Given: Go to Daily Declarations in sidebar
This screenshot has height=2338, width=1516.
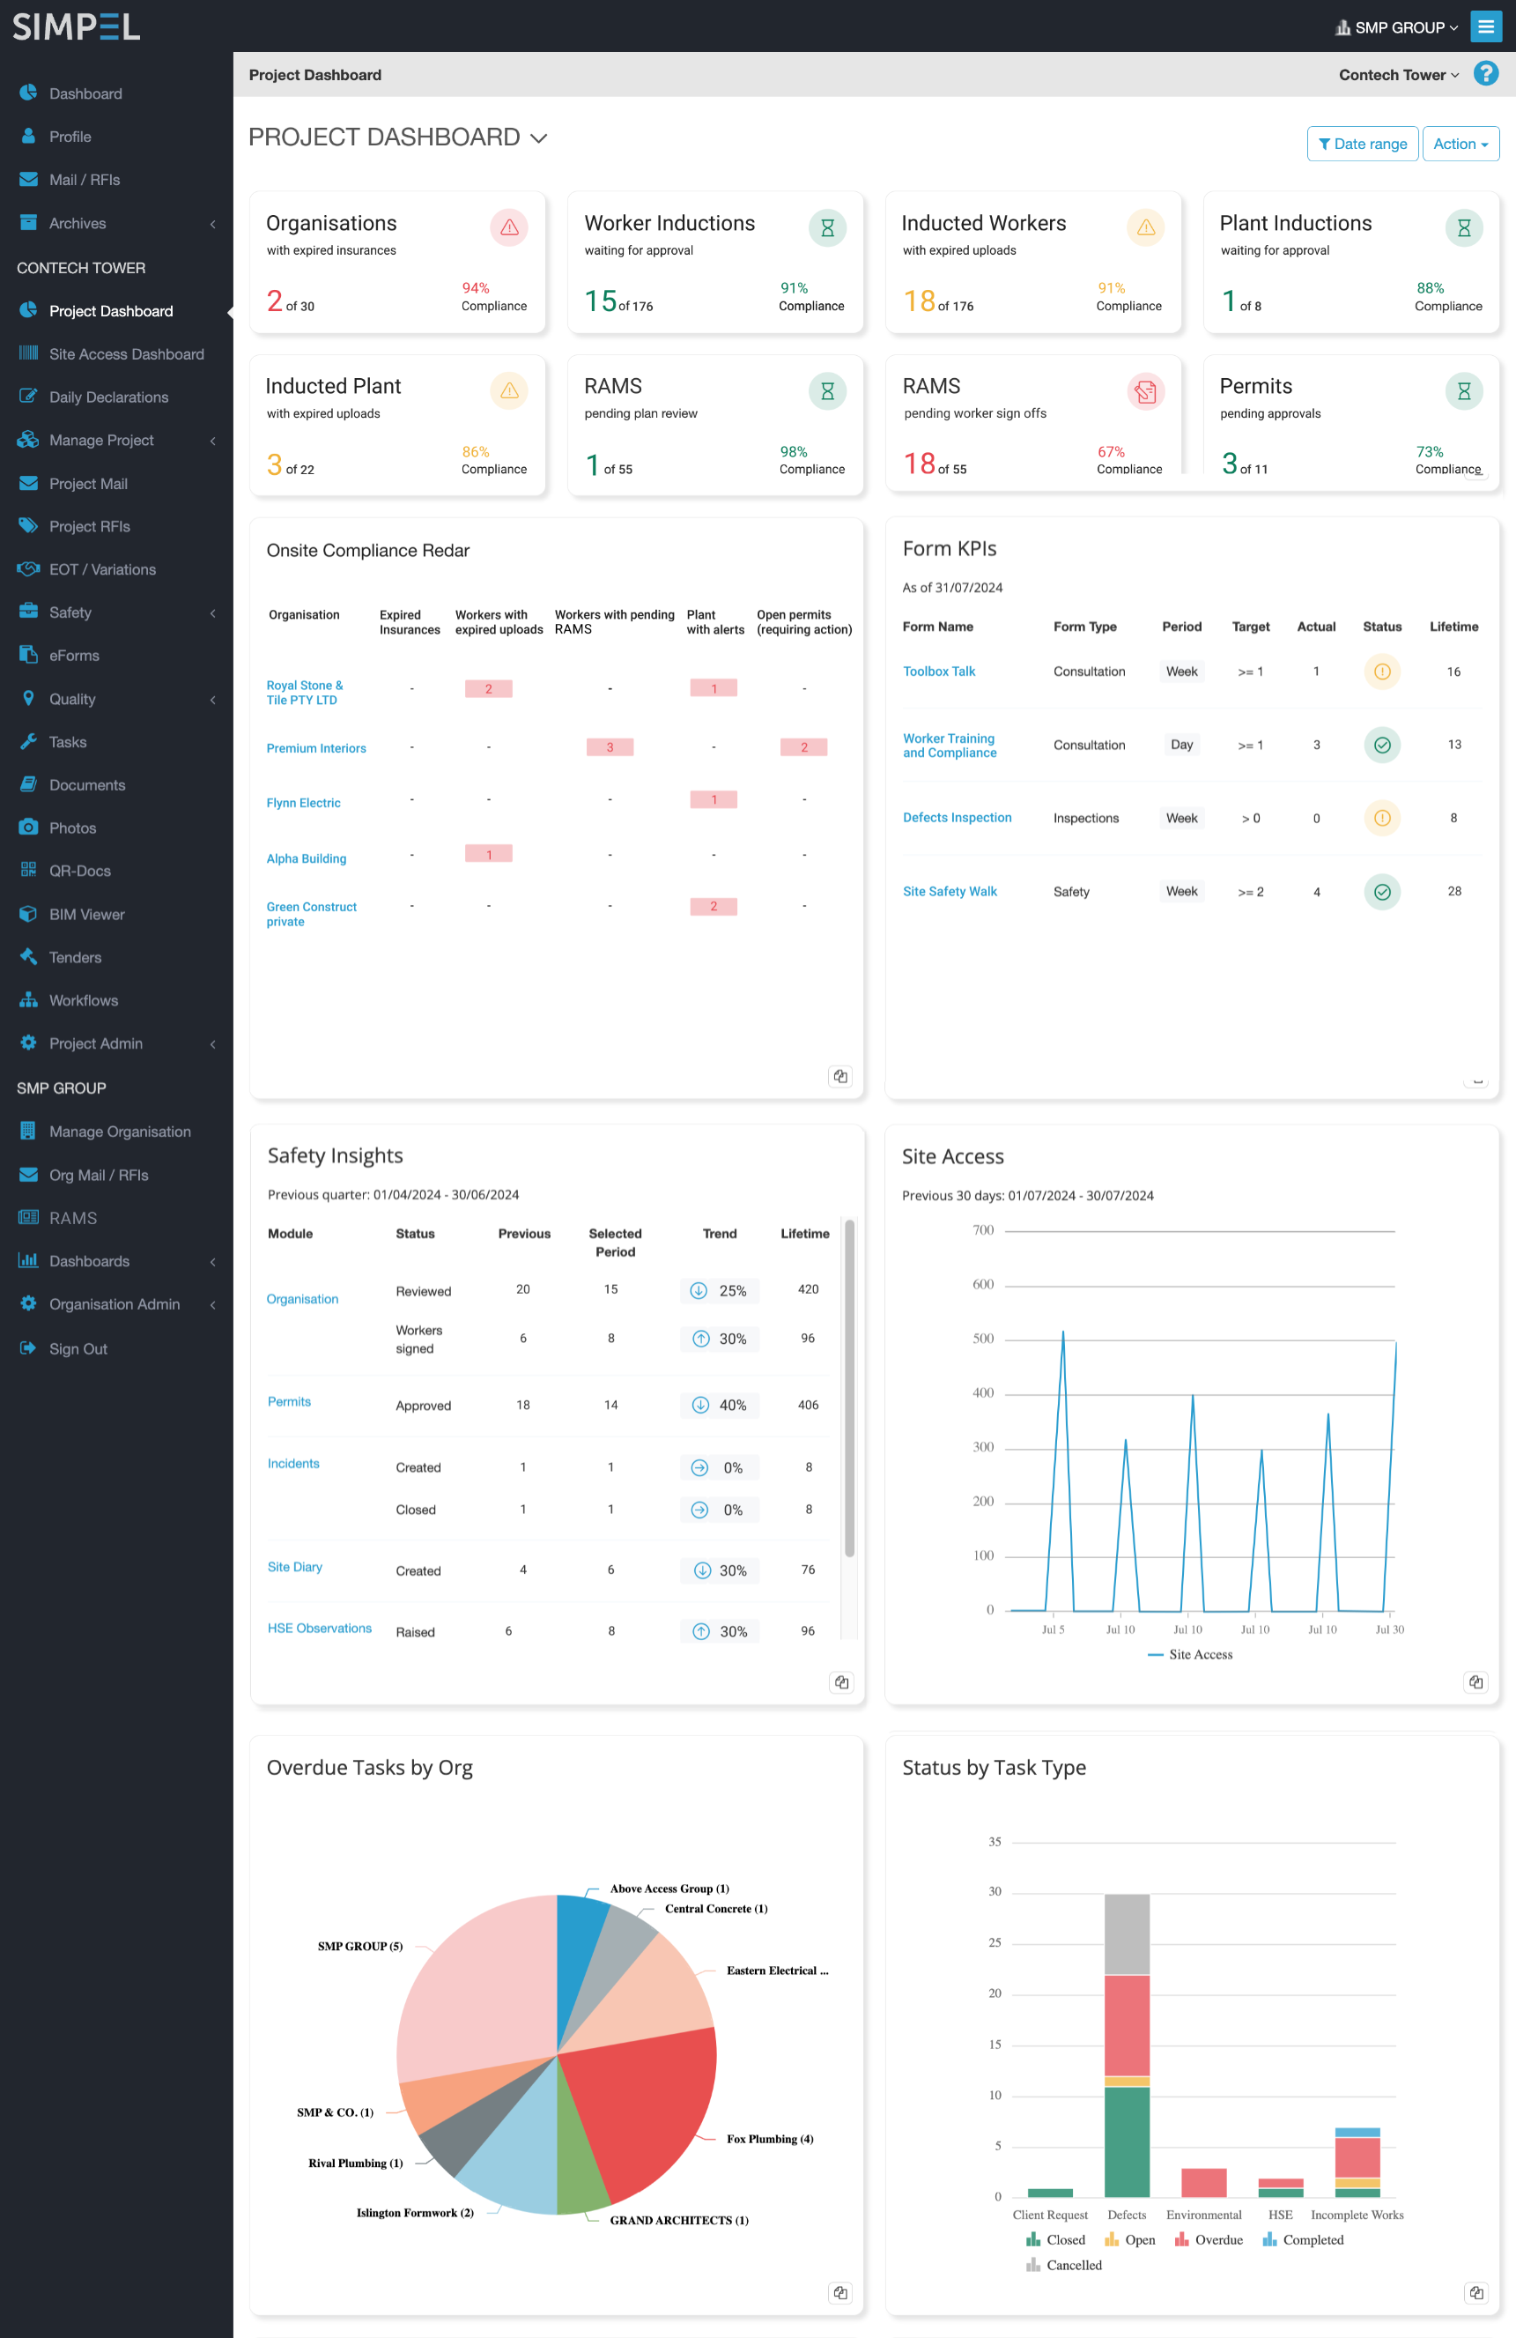Looking at the screenshot, I should pos(108,397).
